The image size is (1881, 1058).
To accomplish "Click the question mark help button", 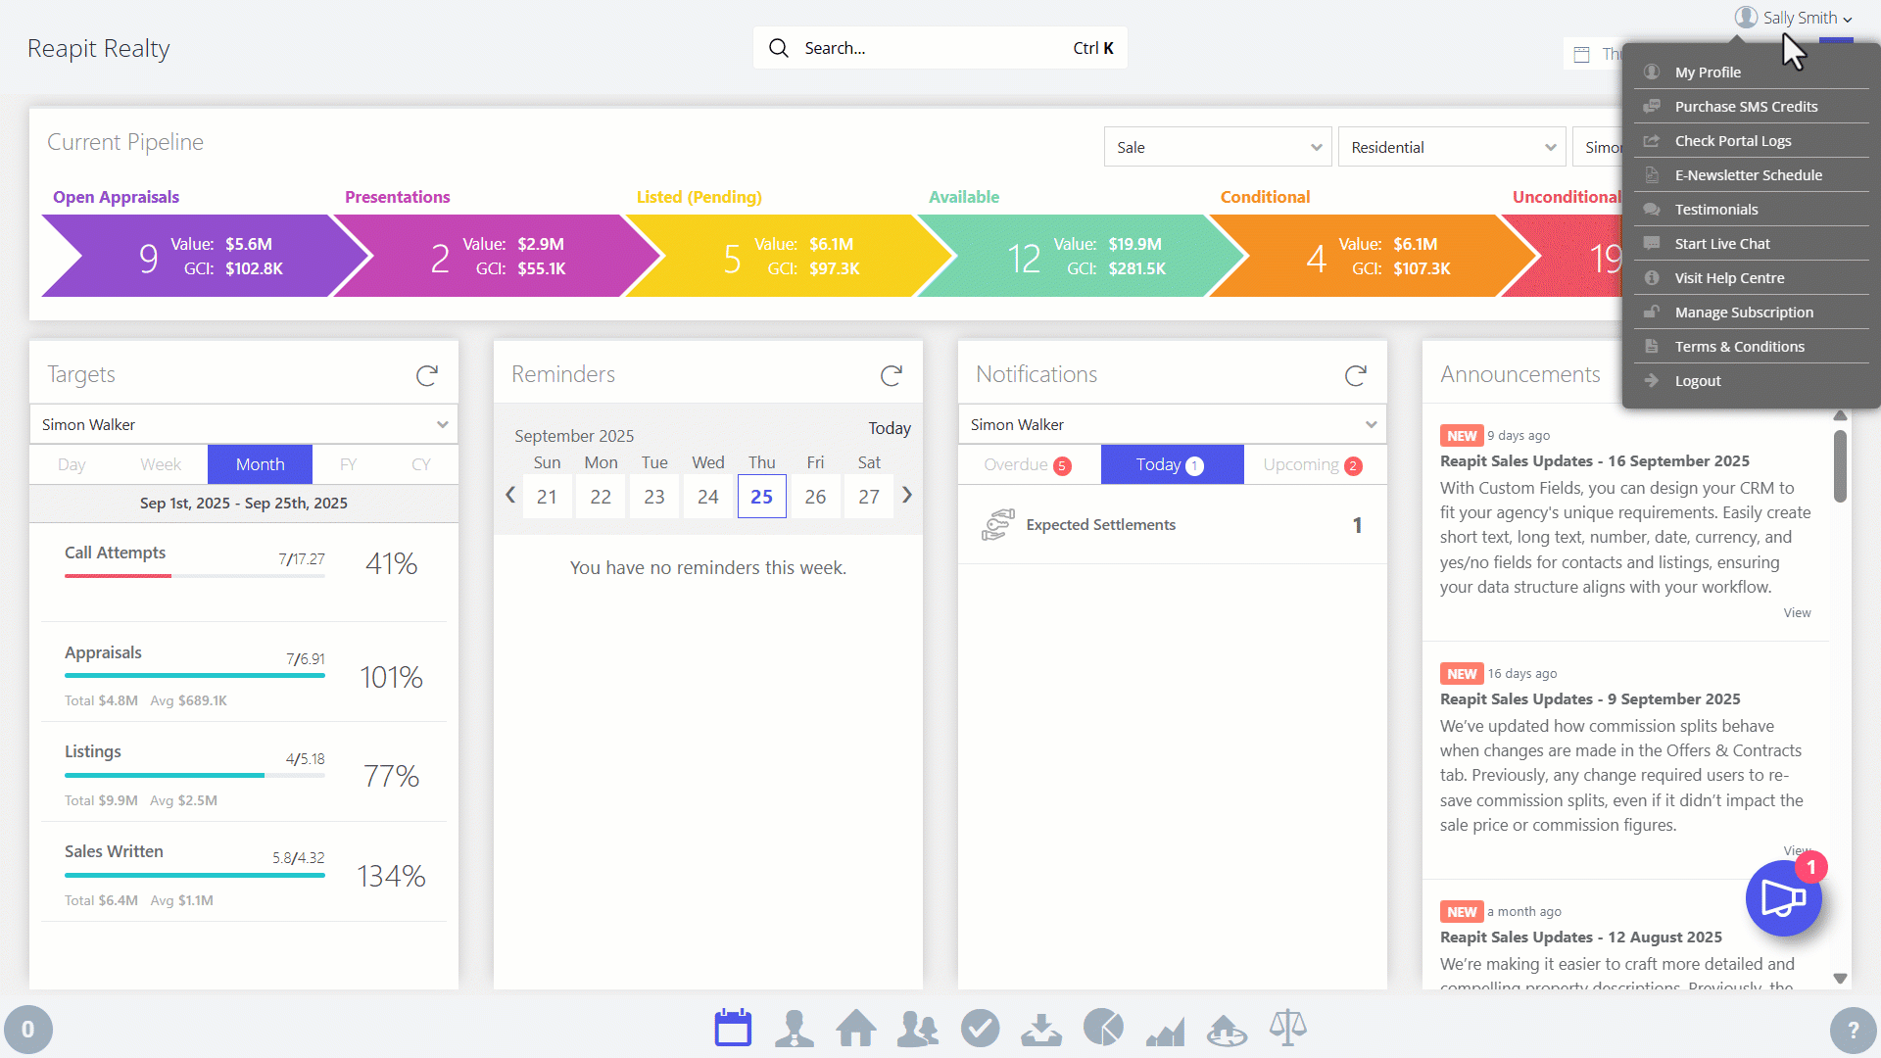I will [1853, 1030].
